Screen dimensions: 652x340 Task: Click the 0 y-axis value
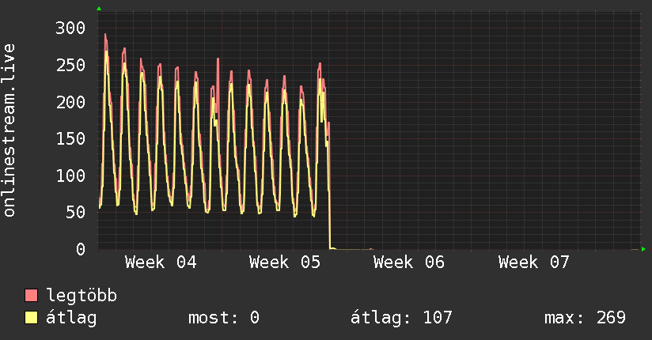[x=80, y=249]
